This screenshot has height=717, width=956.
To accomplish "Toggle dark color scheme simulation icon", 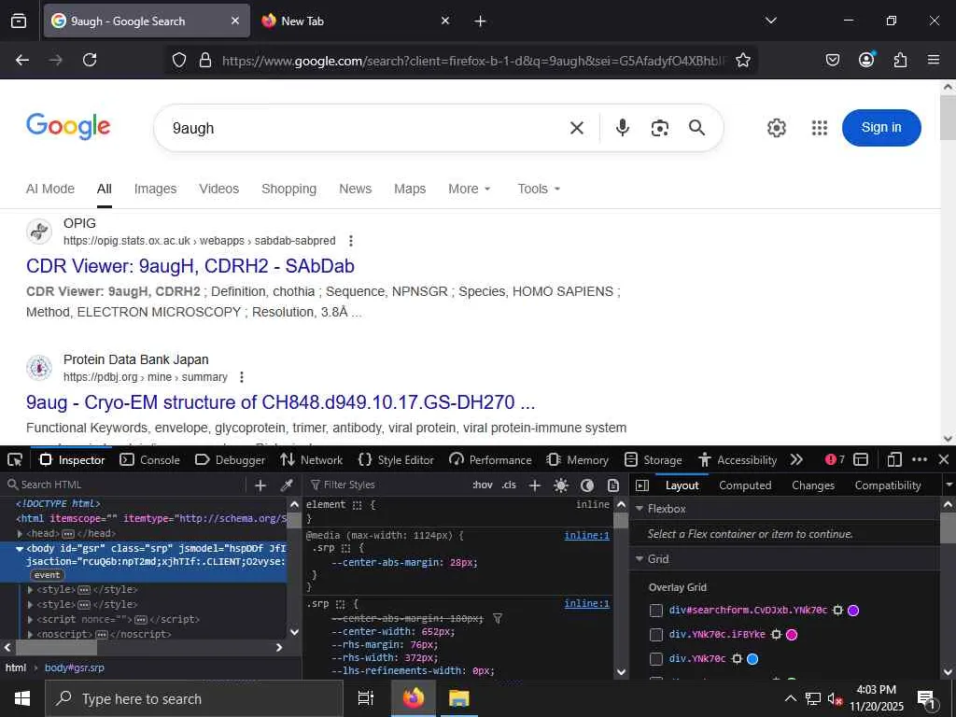I will (x=587, y=485).
